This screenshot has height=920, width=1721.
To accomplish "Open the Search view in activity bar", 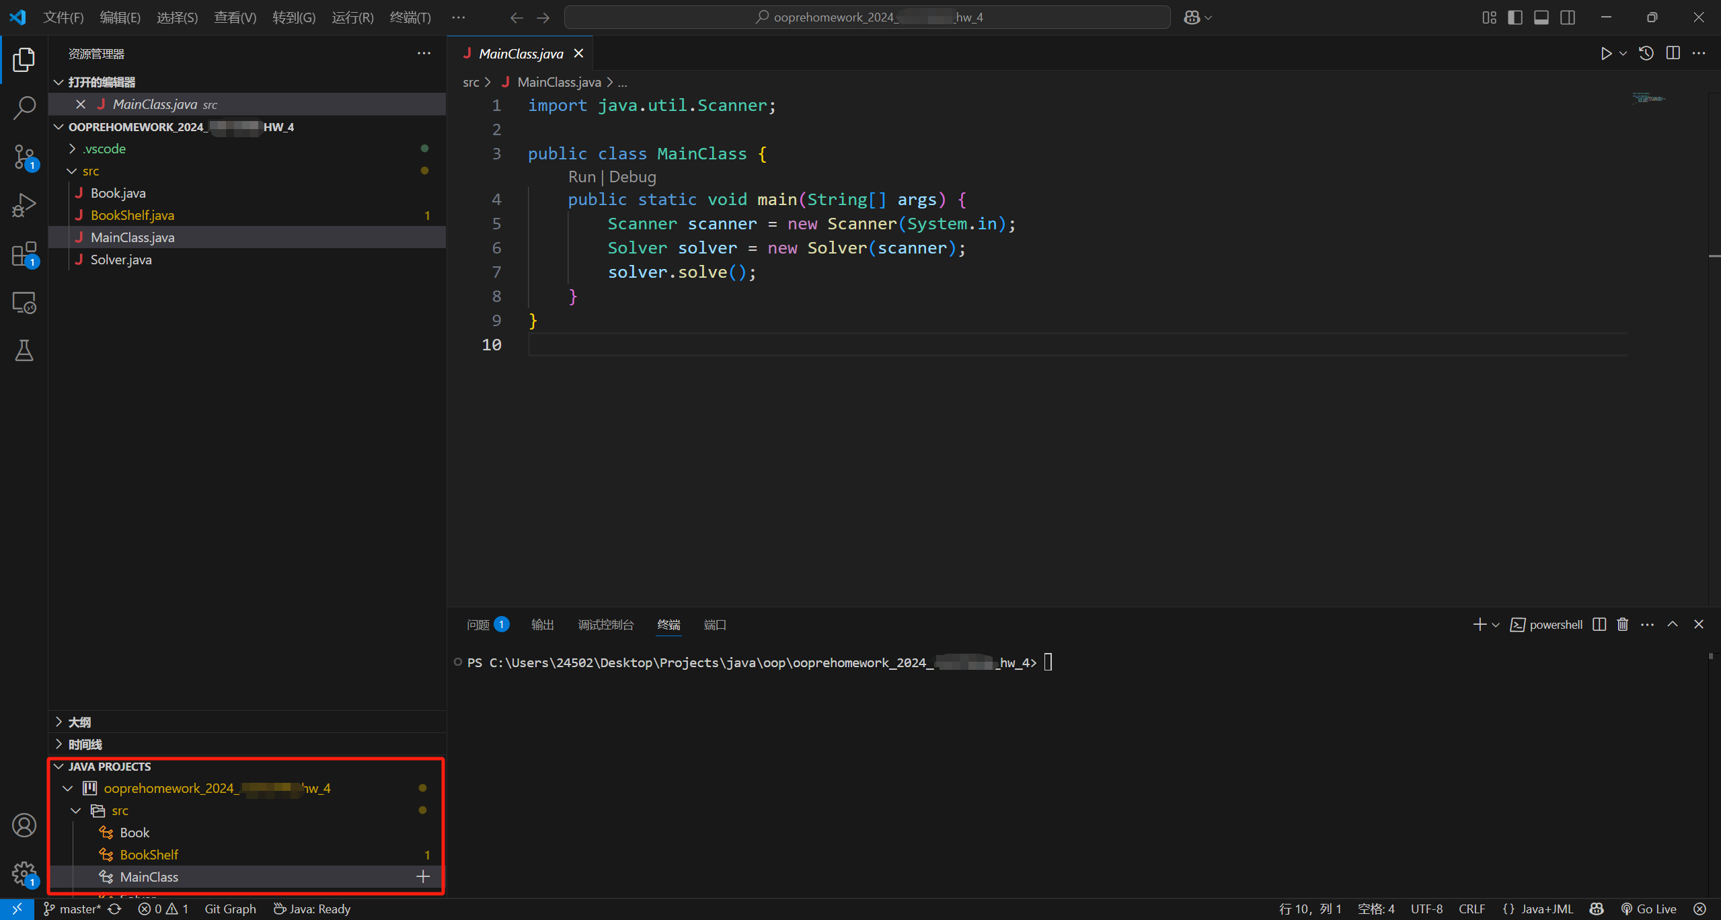I will coord(24,108).
